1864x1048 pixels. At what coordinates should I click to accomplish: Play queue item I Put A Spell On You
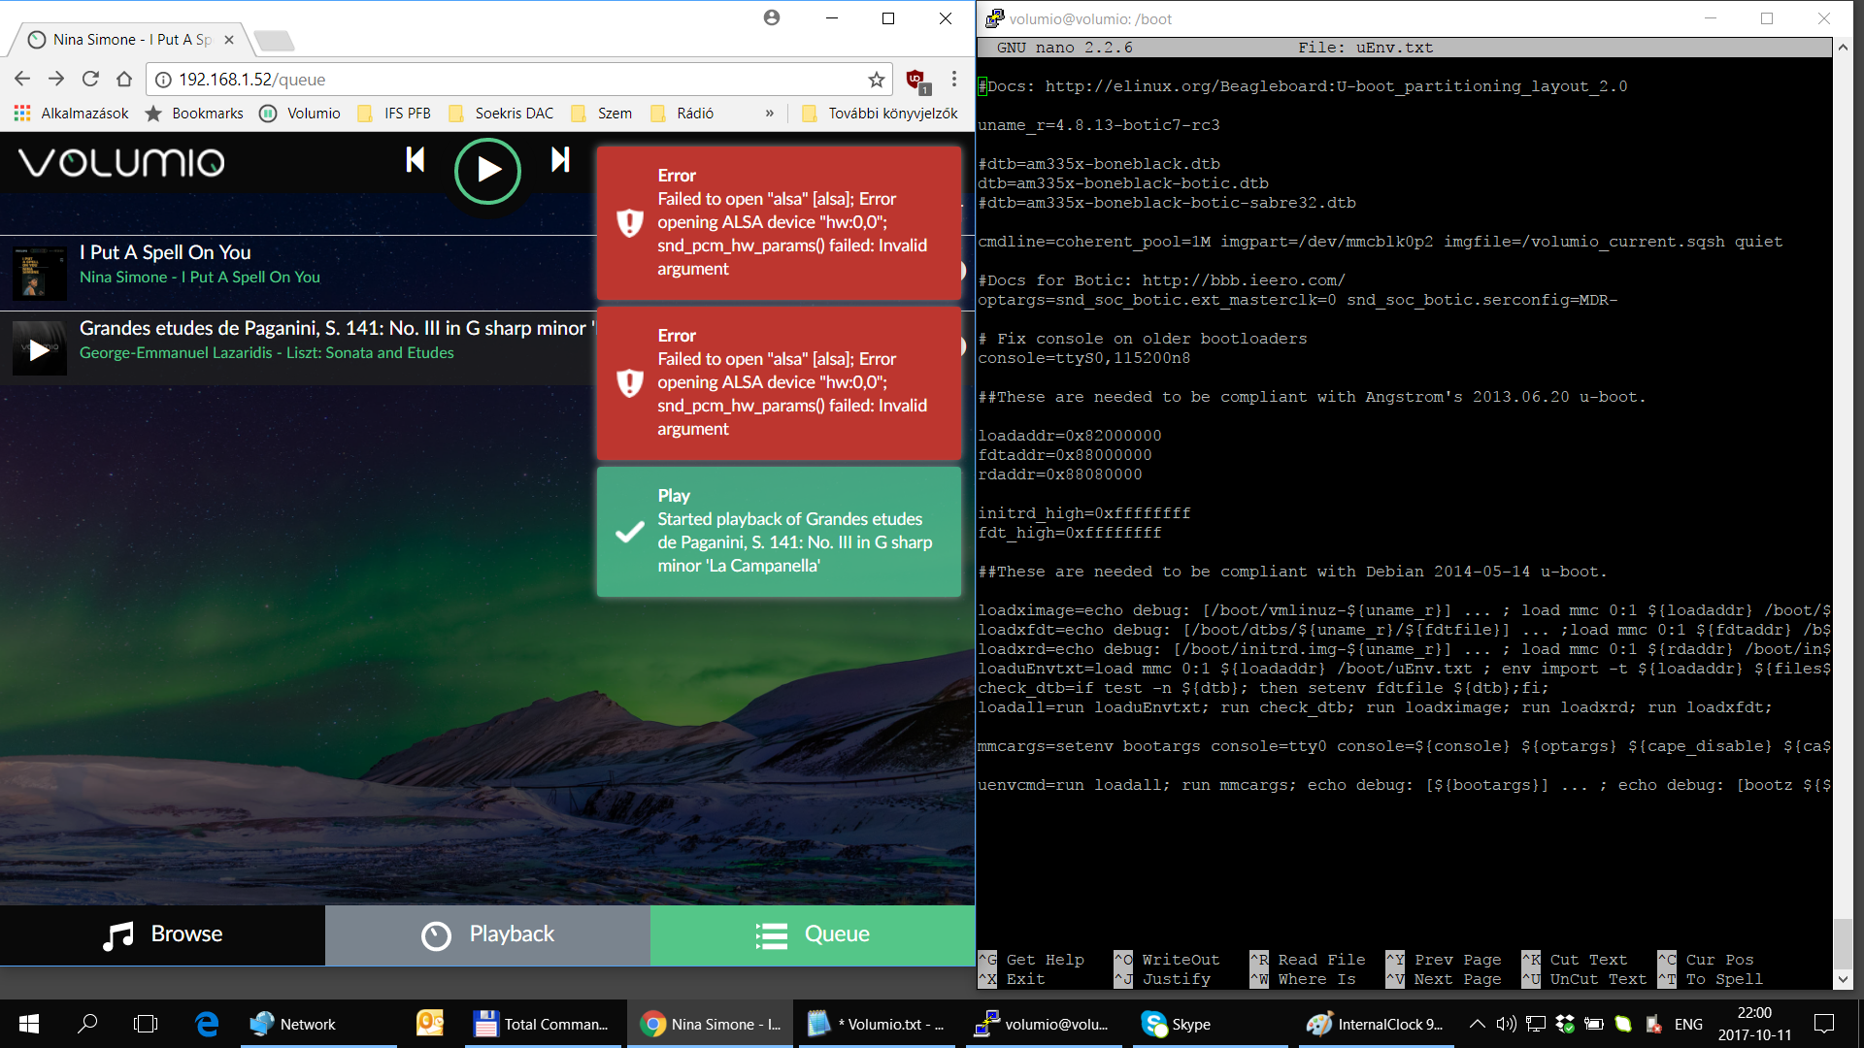(x=165, y=252)
